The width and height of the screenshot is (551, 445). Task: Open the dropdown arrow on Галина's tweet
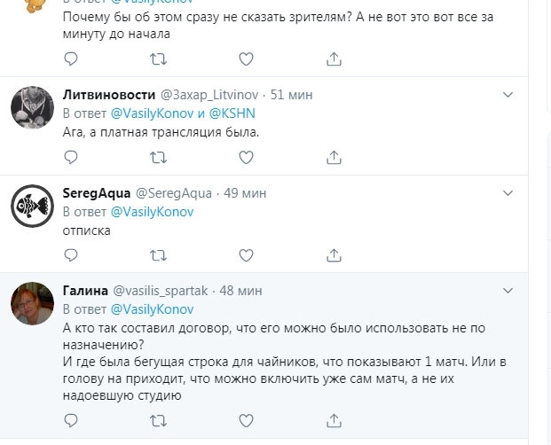pos(508,290)
